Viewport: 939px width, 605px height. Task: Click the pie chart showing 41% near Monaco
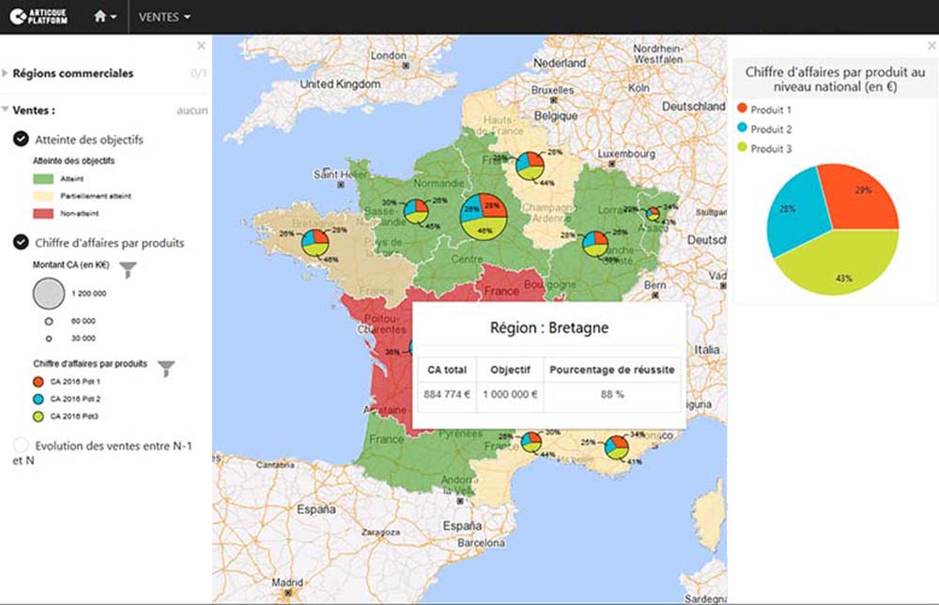click(616, 447)
